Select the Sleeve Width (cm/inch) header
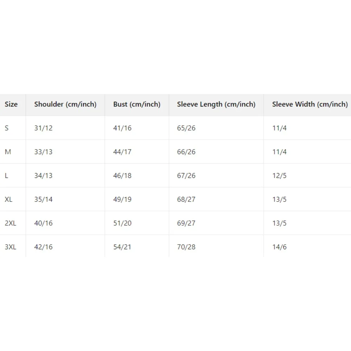Screen dimensions: 351x351 pyautogui.click(x=310, y=104)
